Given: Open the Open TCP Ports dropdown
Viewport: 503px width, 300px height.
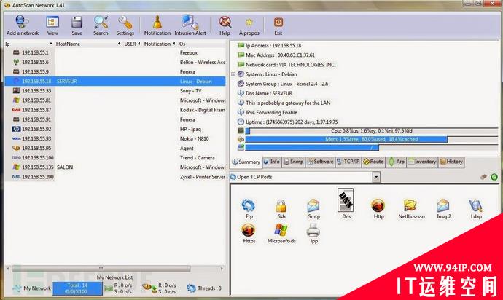Looking at the screenshot, I should (376, 177).
